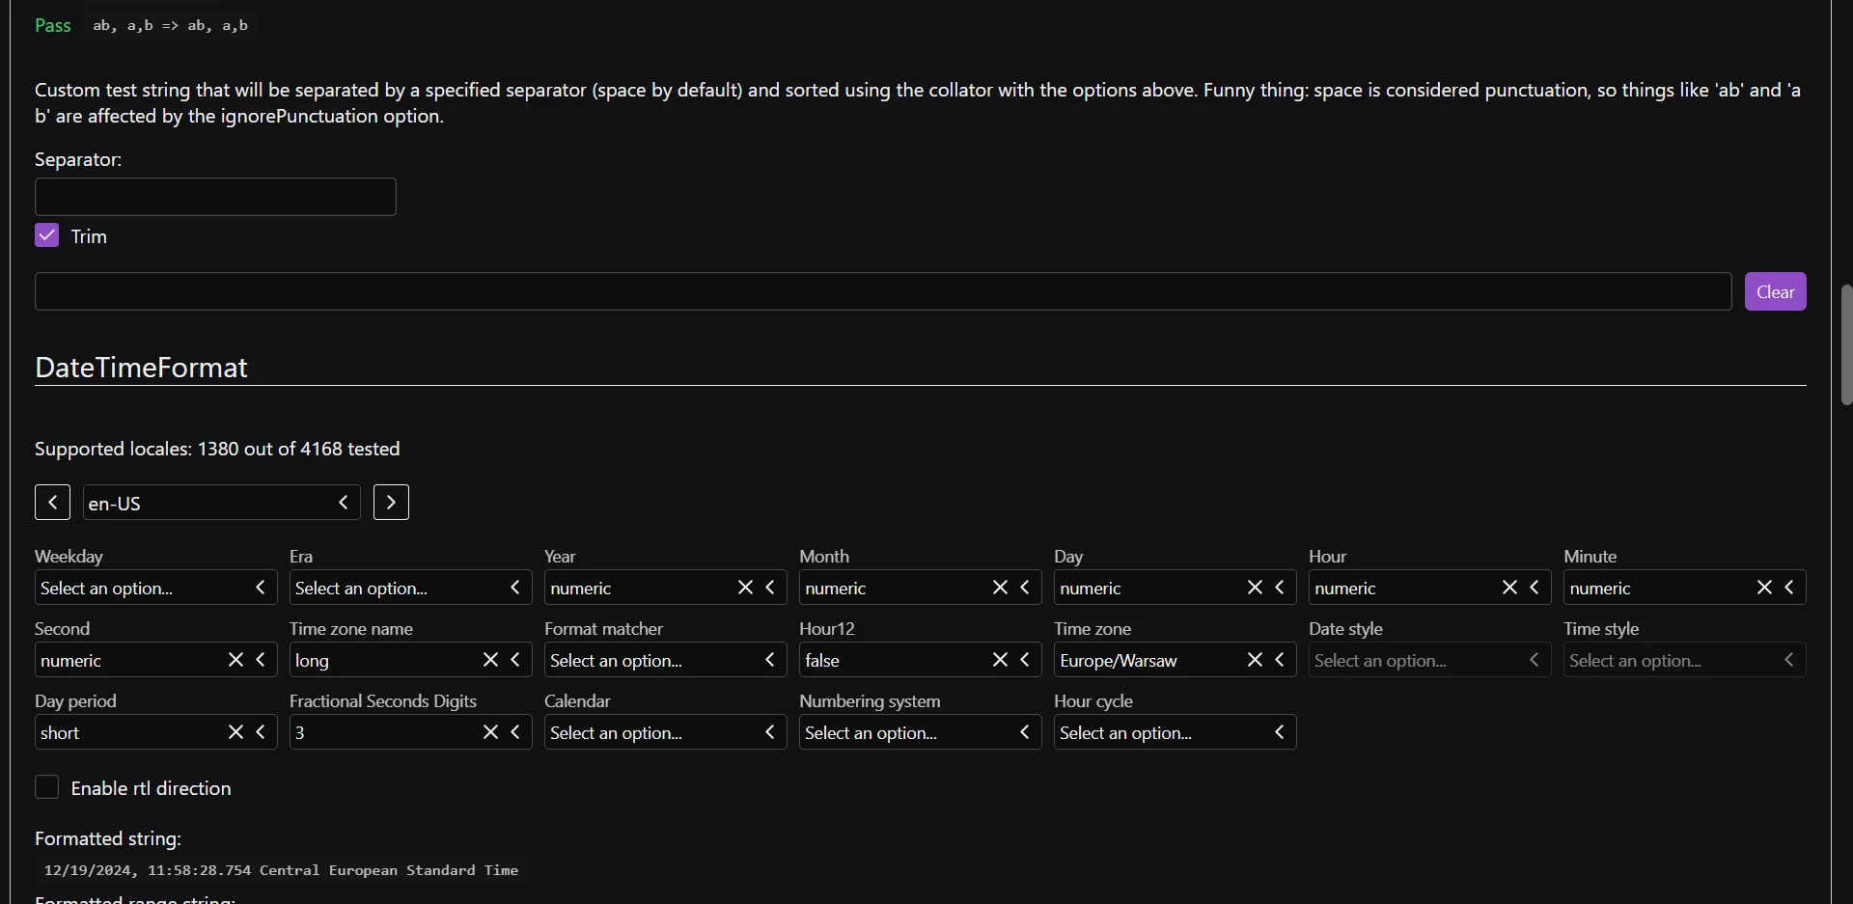Click the page vertical scrollbar thumb

pos(1846,344)
